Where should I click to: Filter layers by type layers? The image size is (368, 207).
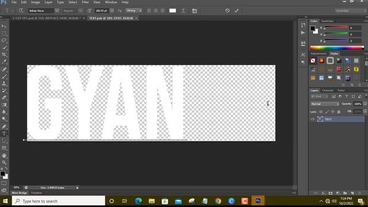click(347, 96)
